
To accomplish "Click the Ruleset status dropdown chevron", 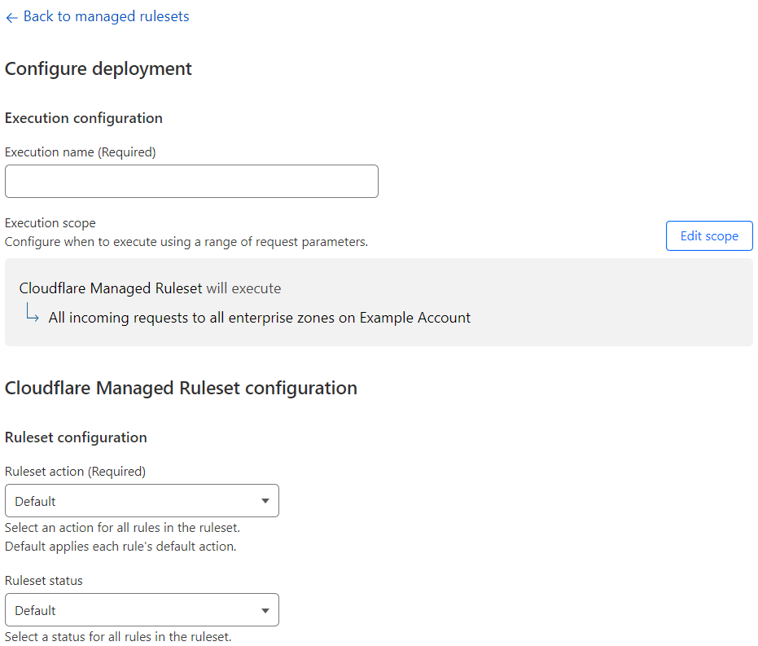I will pyautogui.click(x=265, y=609).
